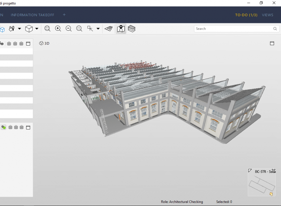The height and width of the screenshot is (206, 281).
Task: Maximize the 3D view panel
Action: (x=272, y=43)
